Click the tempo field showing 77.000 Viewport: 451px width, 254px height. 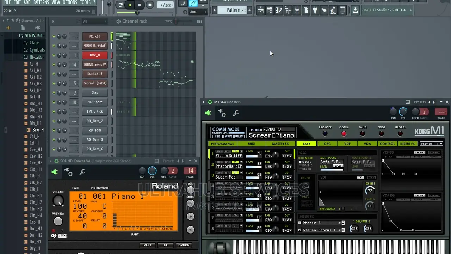tap(165, 5)
